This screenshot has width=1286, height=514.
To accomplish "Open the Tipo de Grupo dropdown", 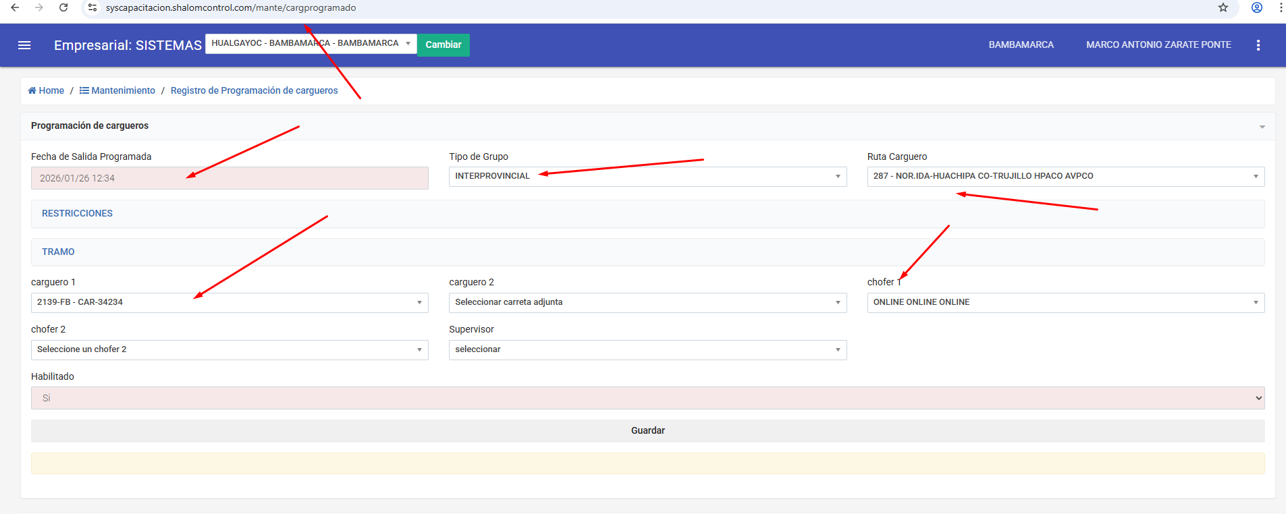I will 647,177.
